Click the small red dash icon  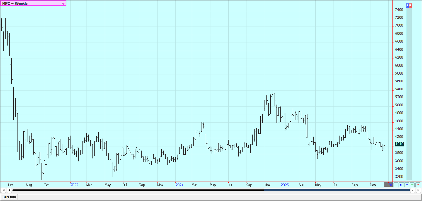pos(418,185)
